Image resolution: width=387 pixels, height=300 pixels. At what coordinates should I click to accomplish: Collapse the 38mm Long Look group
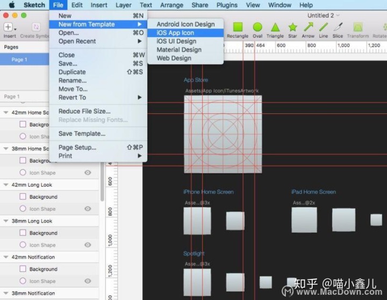pos(6,221)
